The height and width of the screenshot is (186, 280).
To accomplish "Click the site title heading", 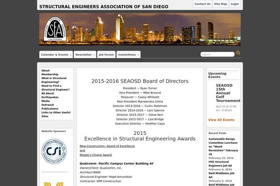I will coord(104,7).
